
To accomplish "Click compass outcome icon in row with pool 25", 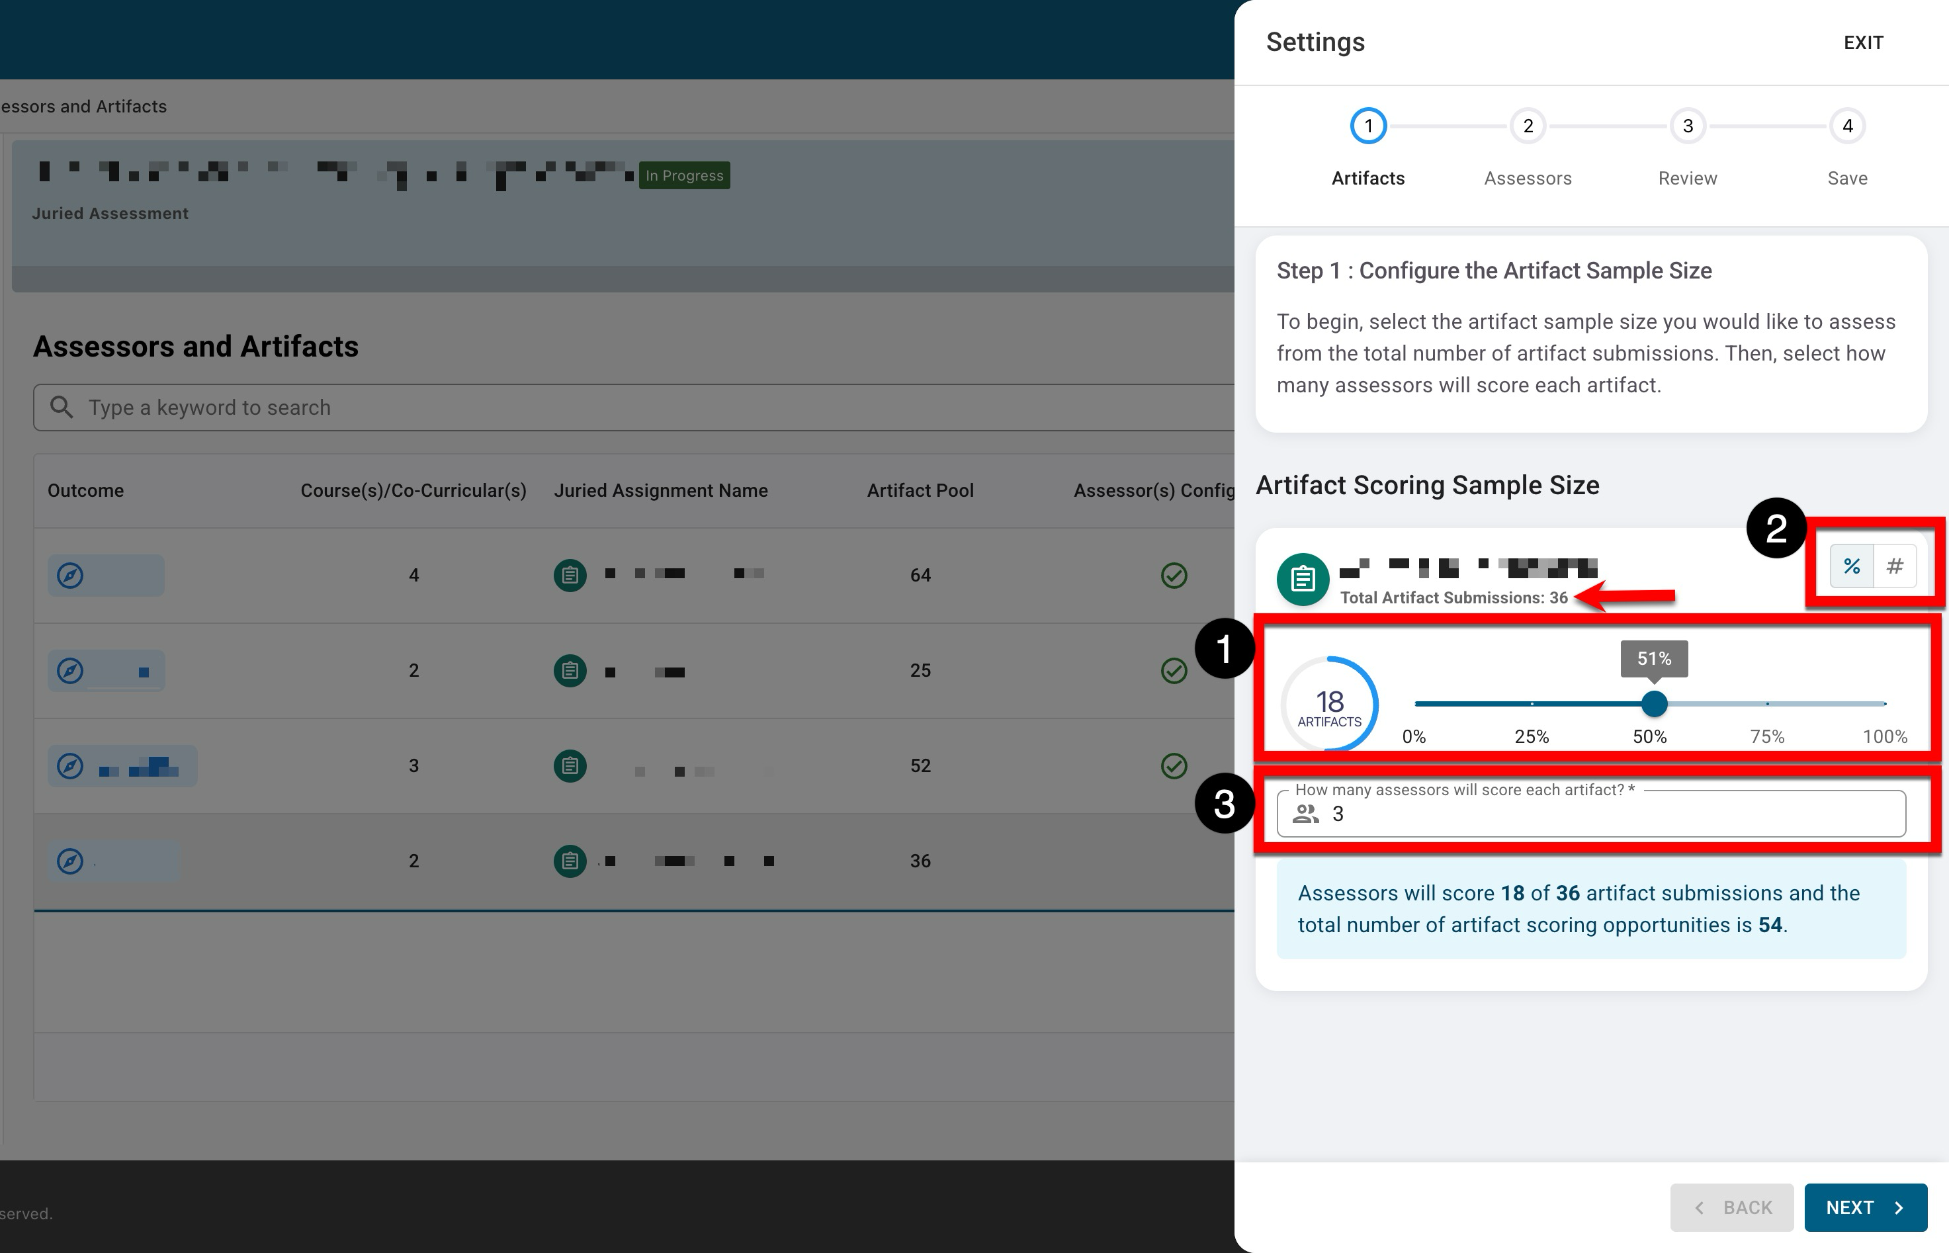I will [70, 671].
